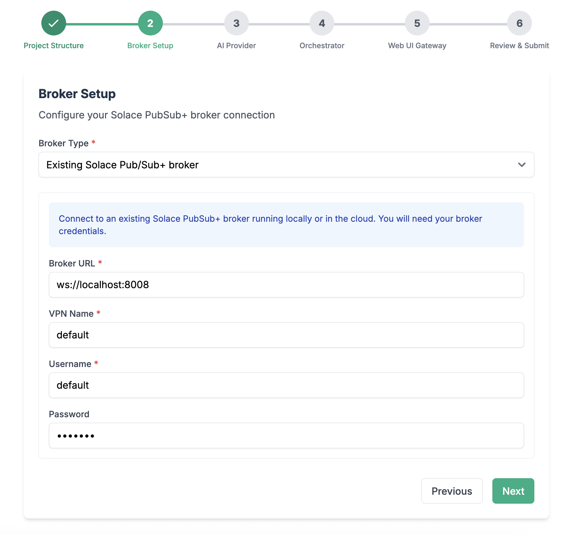The height and width of the screenshot is (535, 586).
Task: Click the AI Provider step label
Action: (237, 46)
